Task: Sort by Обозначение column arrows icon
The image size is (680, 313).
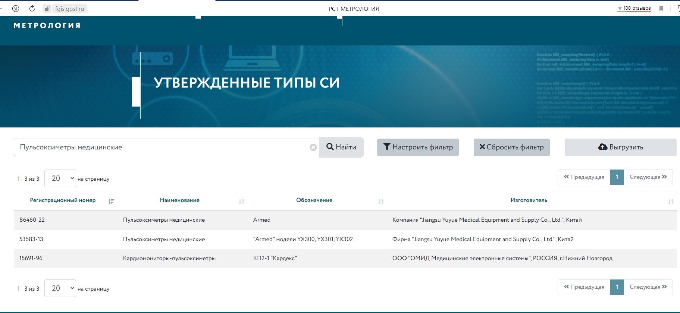Action: (380, 202)
